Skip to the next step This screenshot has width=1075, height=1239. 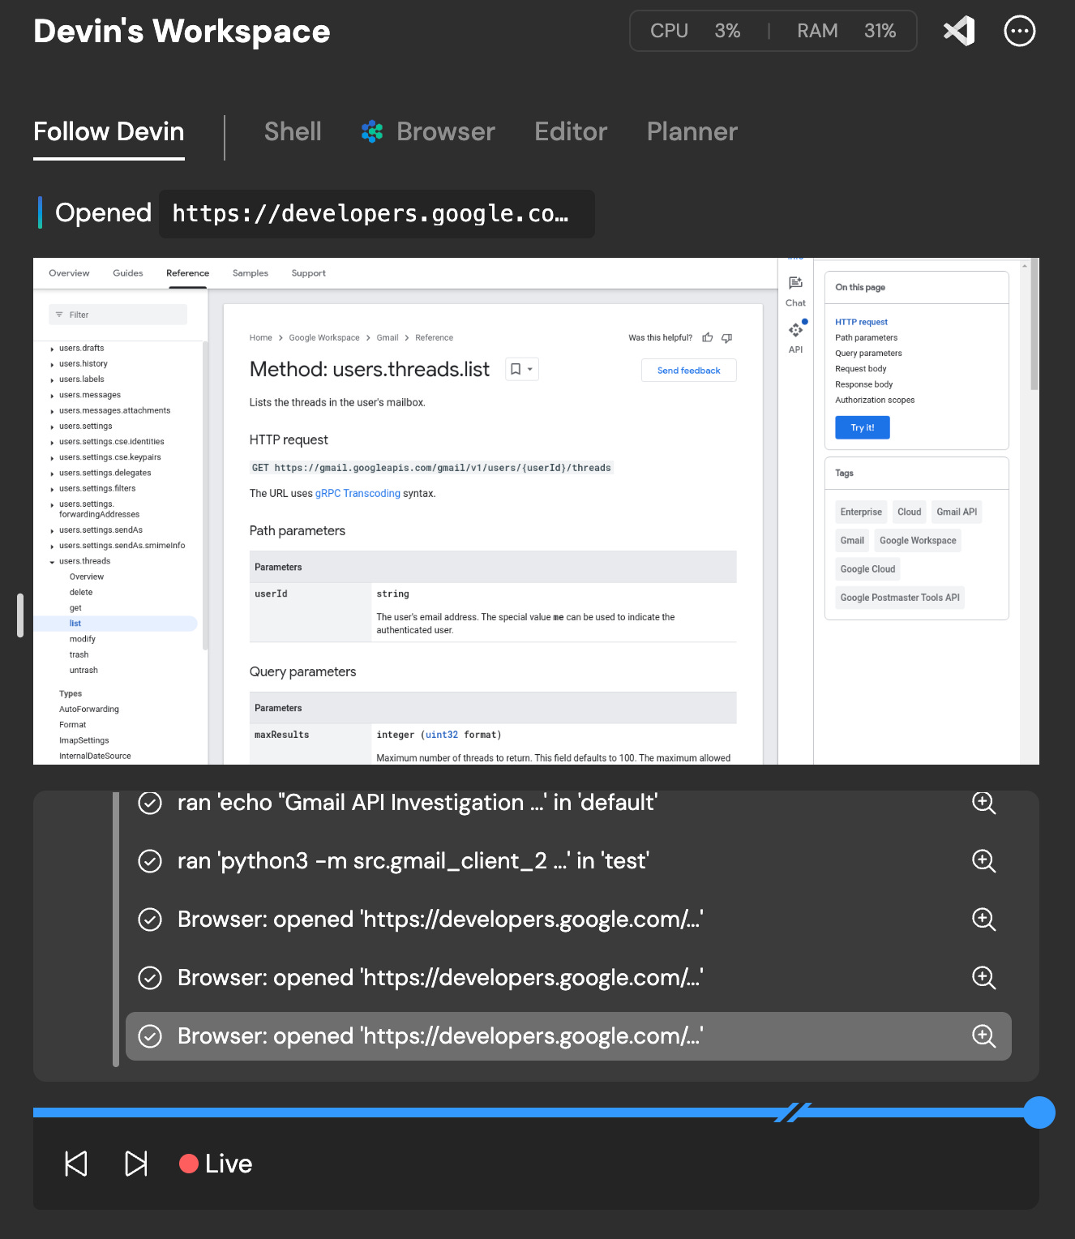click(x=136, y=1164)
